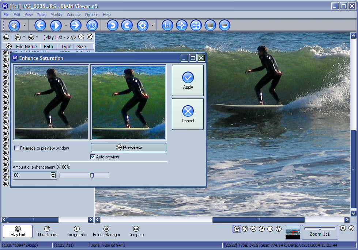
Task: Set zoom to 1:1 in the toolbar
Action: 167,25
